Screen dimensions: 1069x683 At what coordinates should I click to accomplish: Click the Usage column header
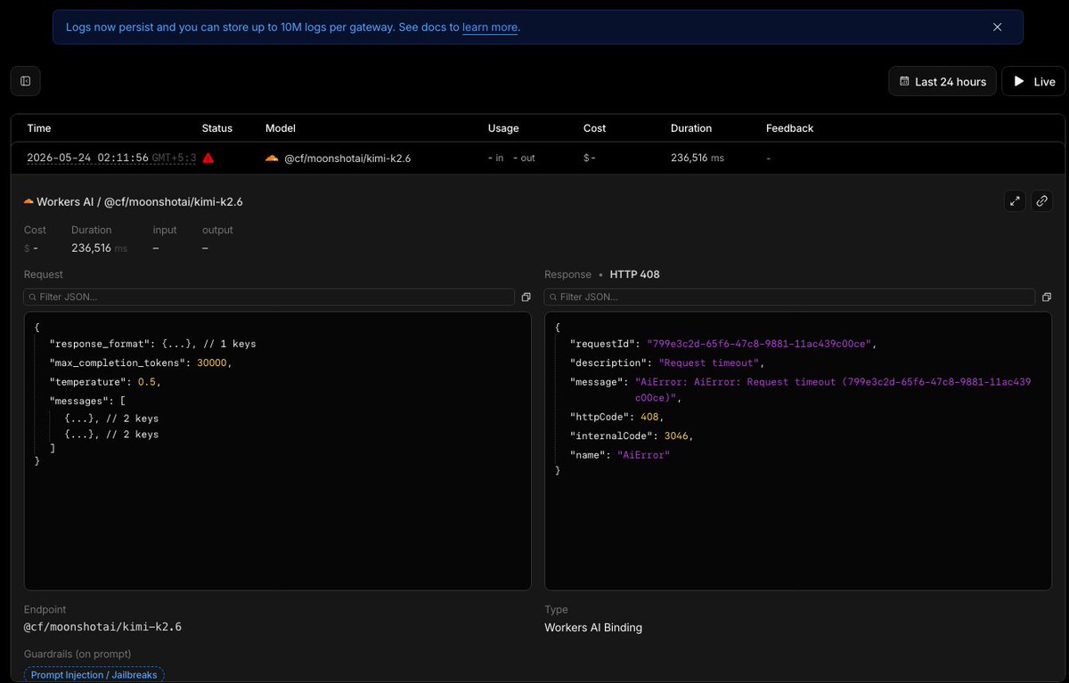(x=503, y=128)
